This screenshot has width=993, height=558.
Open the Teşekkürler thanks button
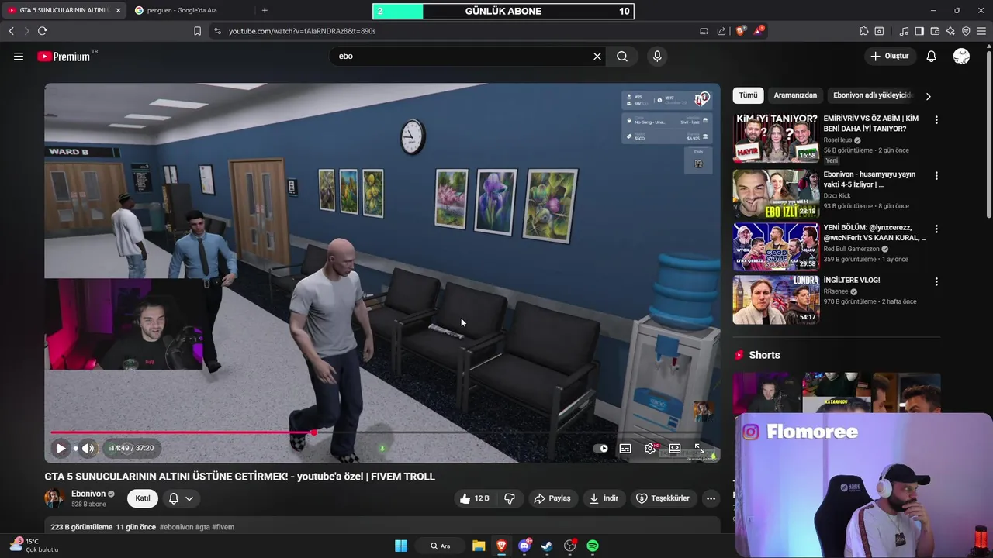pyautogui.click(x=663, y=498)
